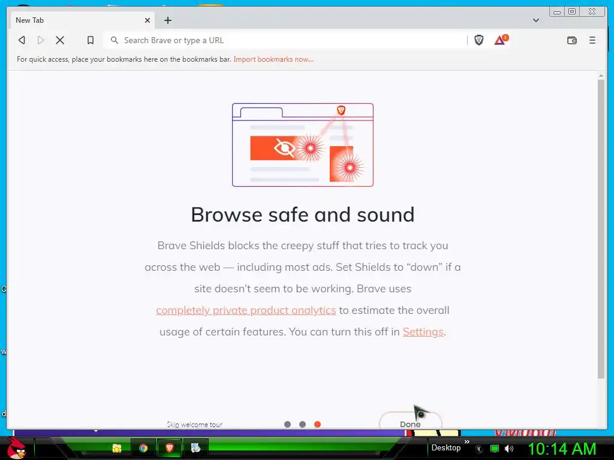614x460 pixels.
Task: Click the 10:14 AM clock
Action: (562, 449)
